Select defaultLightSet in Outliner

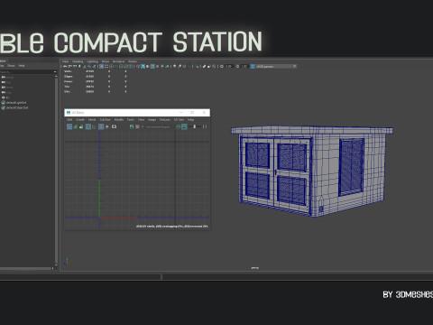14,103
